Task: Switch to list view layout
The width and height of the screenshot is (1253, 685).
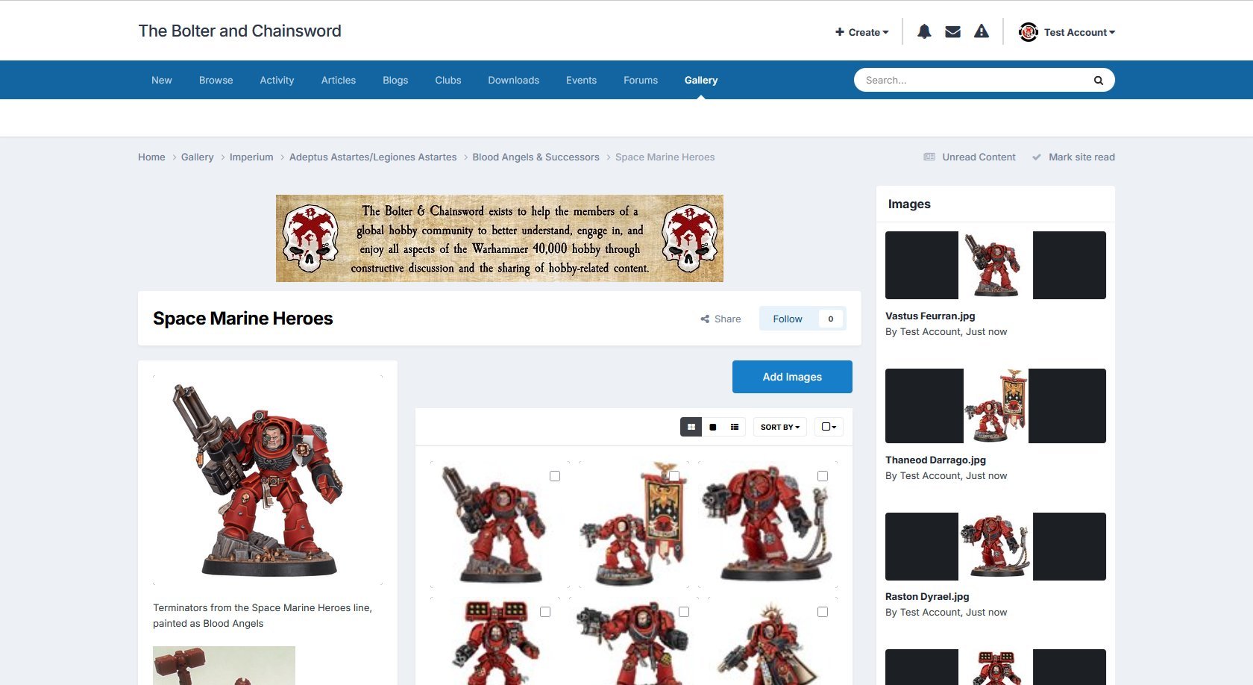Action: (x=735, y=427)
